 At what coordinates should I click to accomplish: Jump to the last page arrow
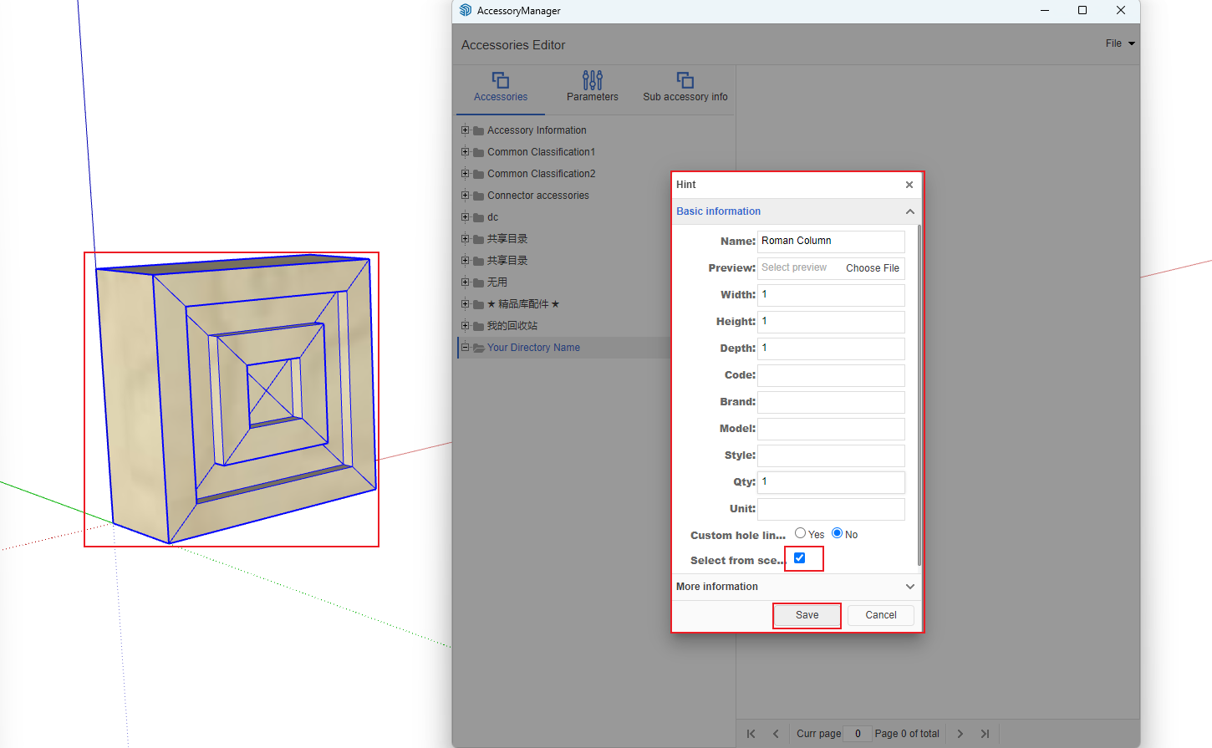pos(985,734)
